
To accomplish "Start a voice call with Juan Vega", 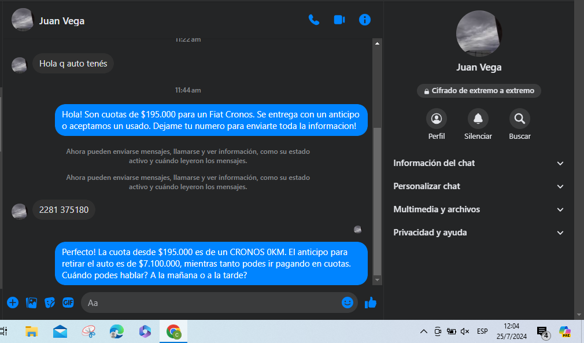I will coord(314,20).
